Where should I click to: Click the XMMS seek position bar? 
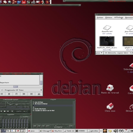15,109
